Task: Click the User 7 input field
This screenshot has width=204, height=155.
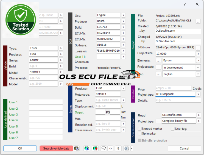Action: coord(46,137)
